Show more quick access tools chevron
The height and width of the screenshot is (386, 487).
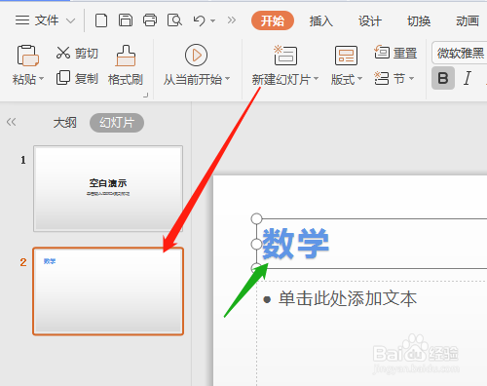coord(232,20)
